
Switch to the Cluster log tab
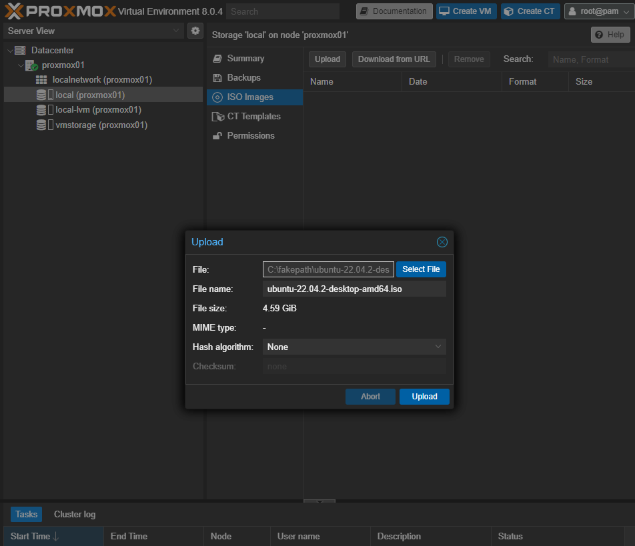click(75, 514)
